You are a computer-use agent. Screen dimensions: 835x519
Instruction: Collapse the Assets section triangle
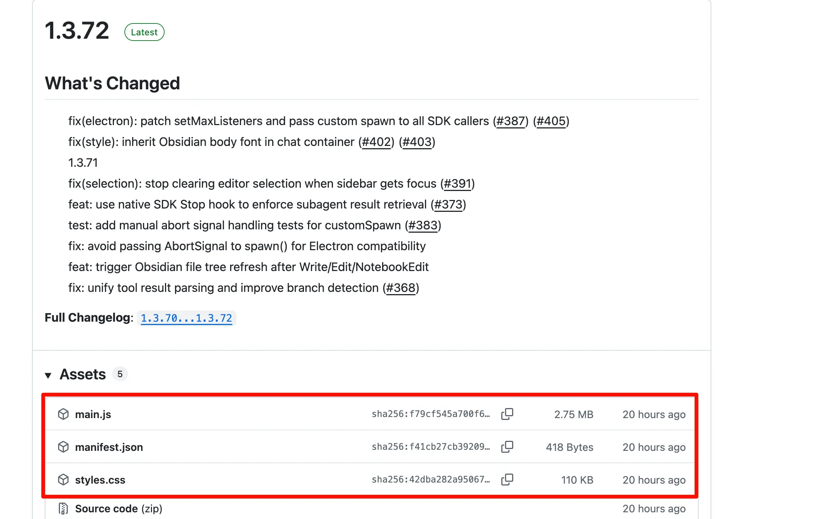[48, 375]
